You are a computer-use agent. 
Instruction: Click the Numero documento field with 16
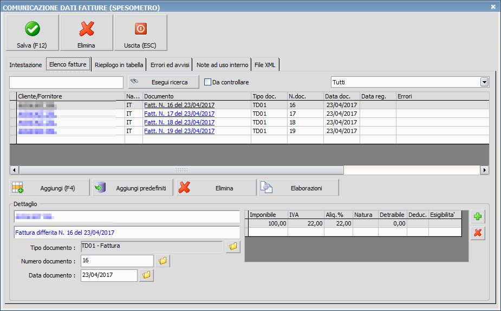point(117,261)
